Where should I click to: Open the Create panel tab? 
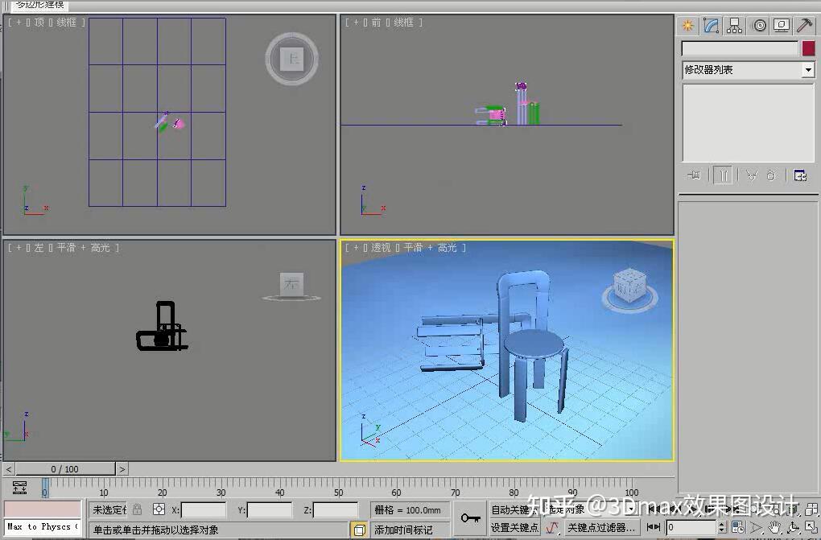687,26
